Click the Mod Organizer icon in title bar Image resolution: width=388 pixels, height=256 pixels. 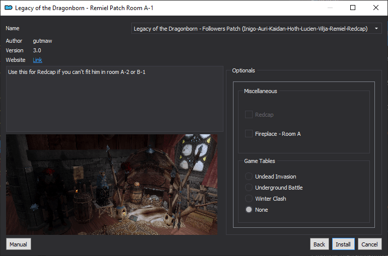9,8
